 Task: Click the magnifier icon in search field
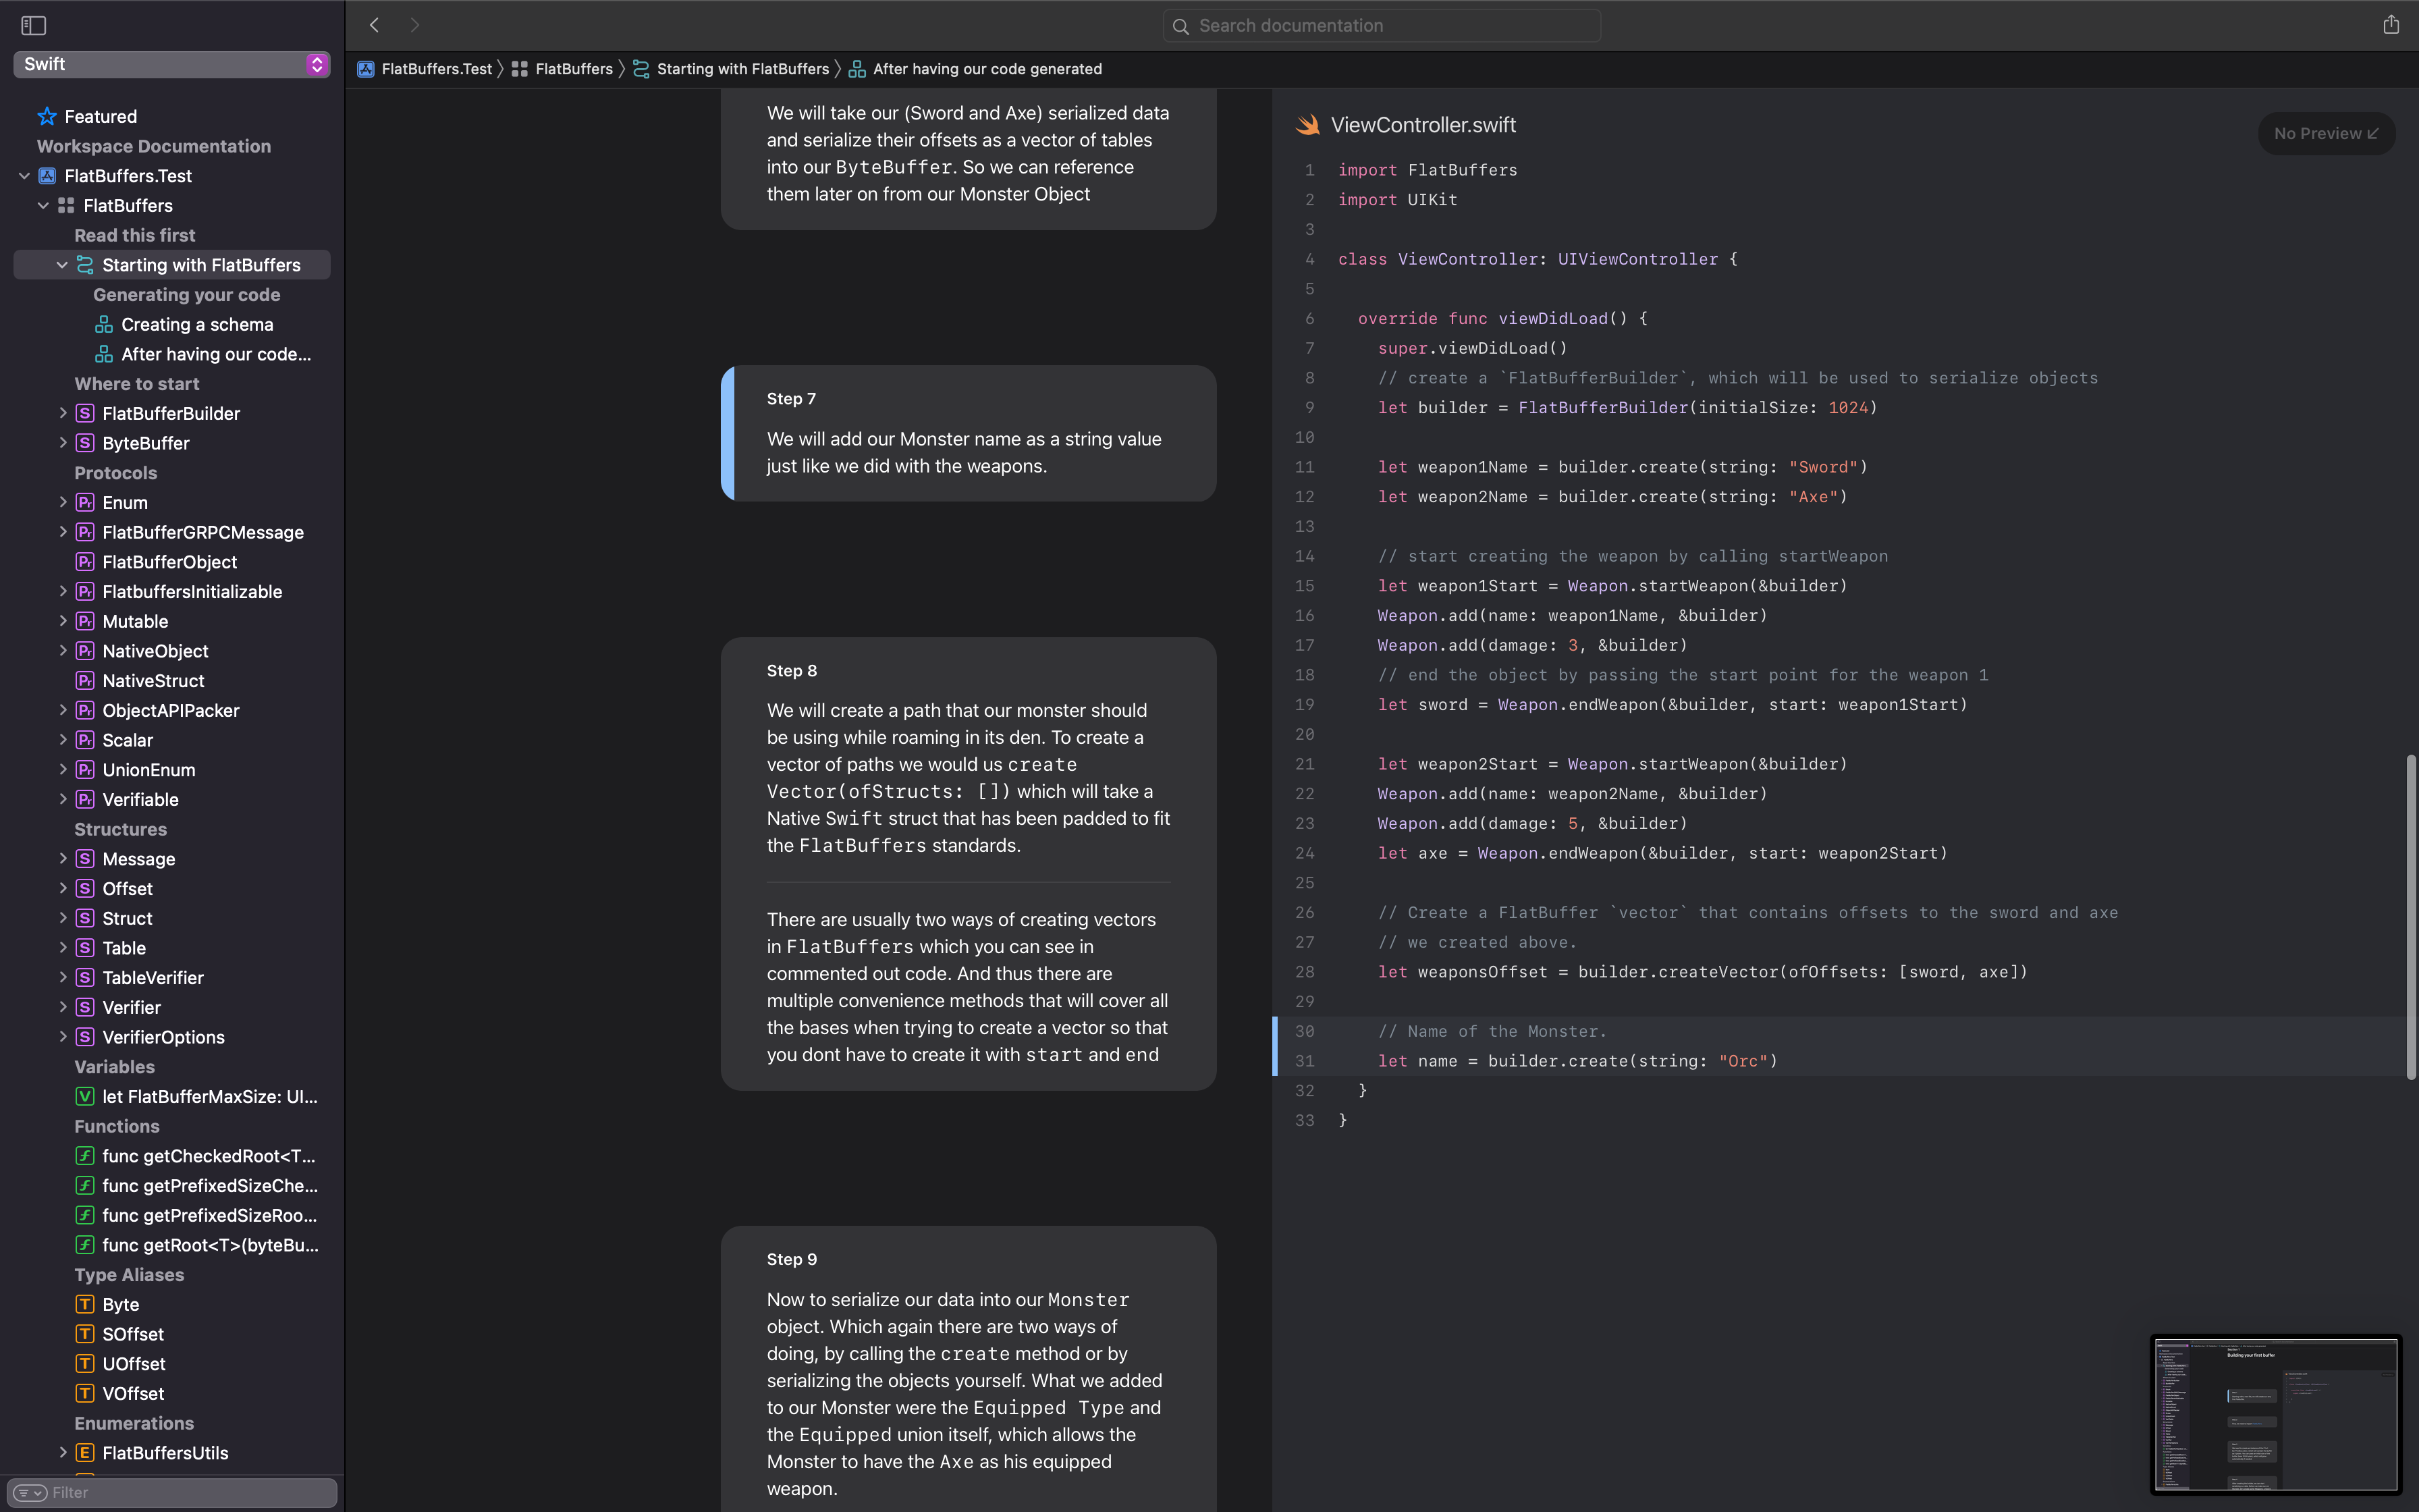(1180, 26)
